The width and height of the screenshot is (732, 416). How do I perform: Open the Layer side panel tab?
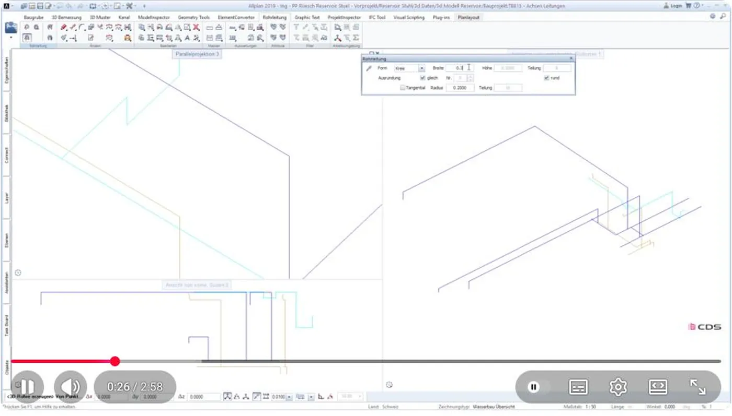(x=7, y=198)
